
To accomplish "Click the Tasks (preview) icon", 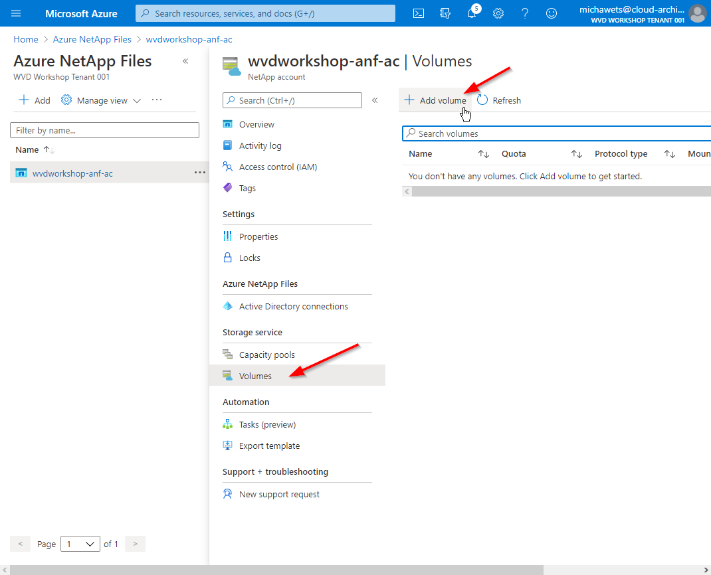I will tap(228, 424).
